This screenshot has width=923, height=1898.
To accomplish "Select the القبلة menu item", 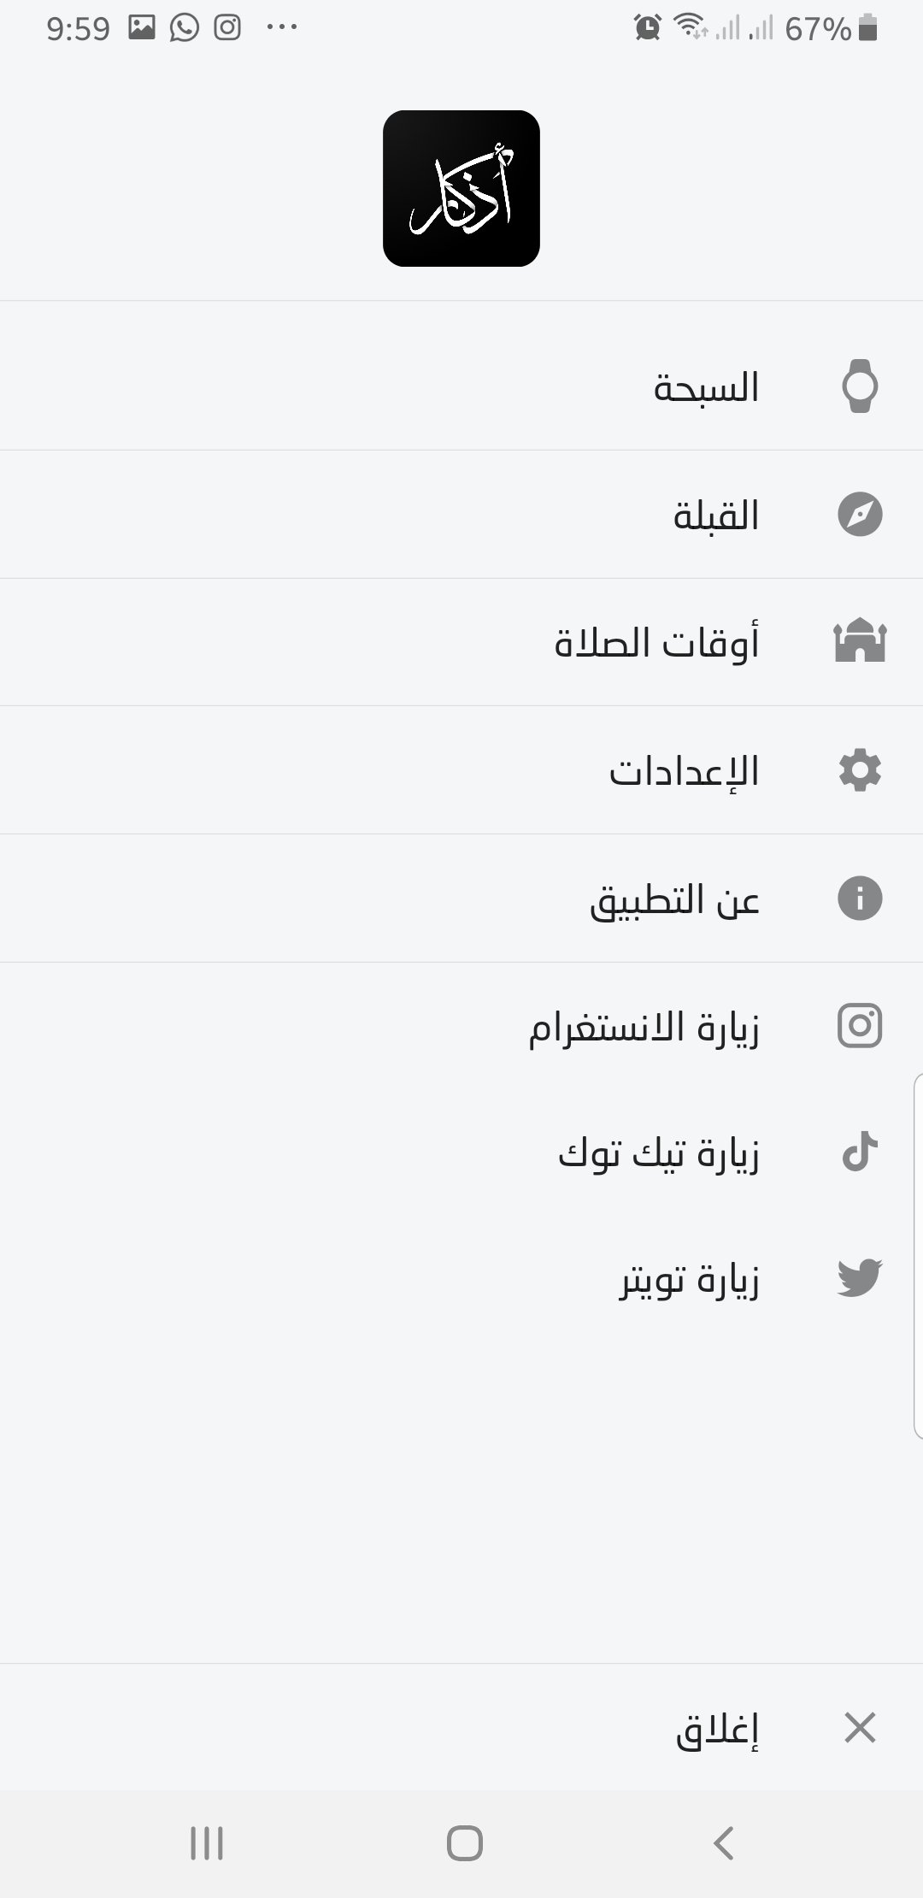I will (714, 515).
